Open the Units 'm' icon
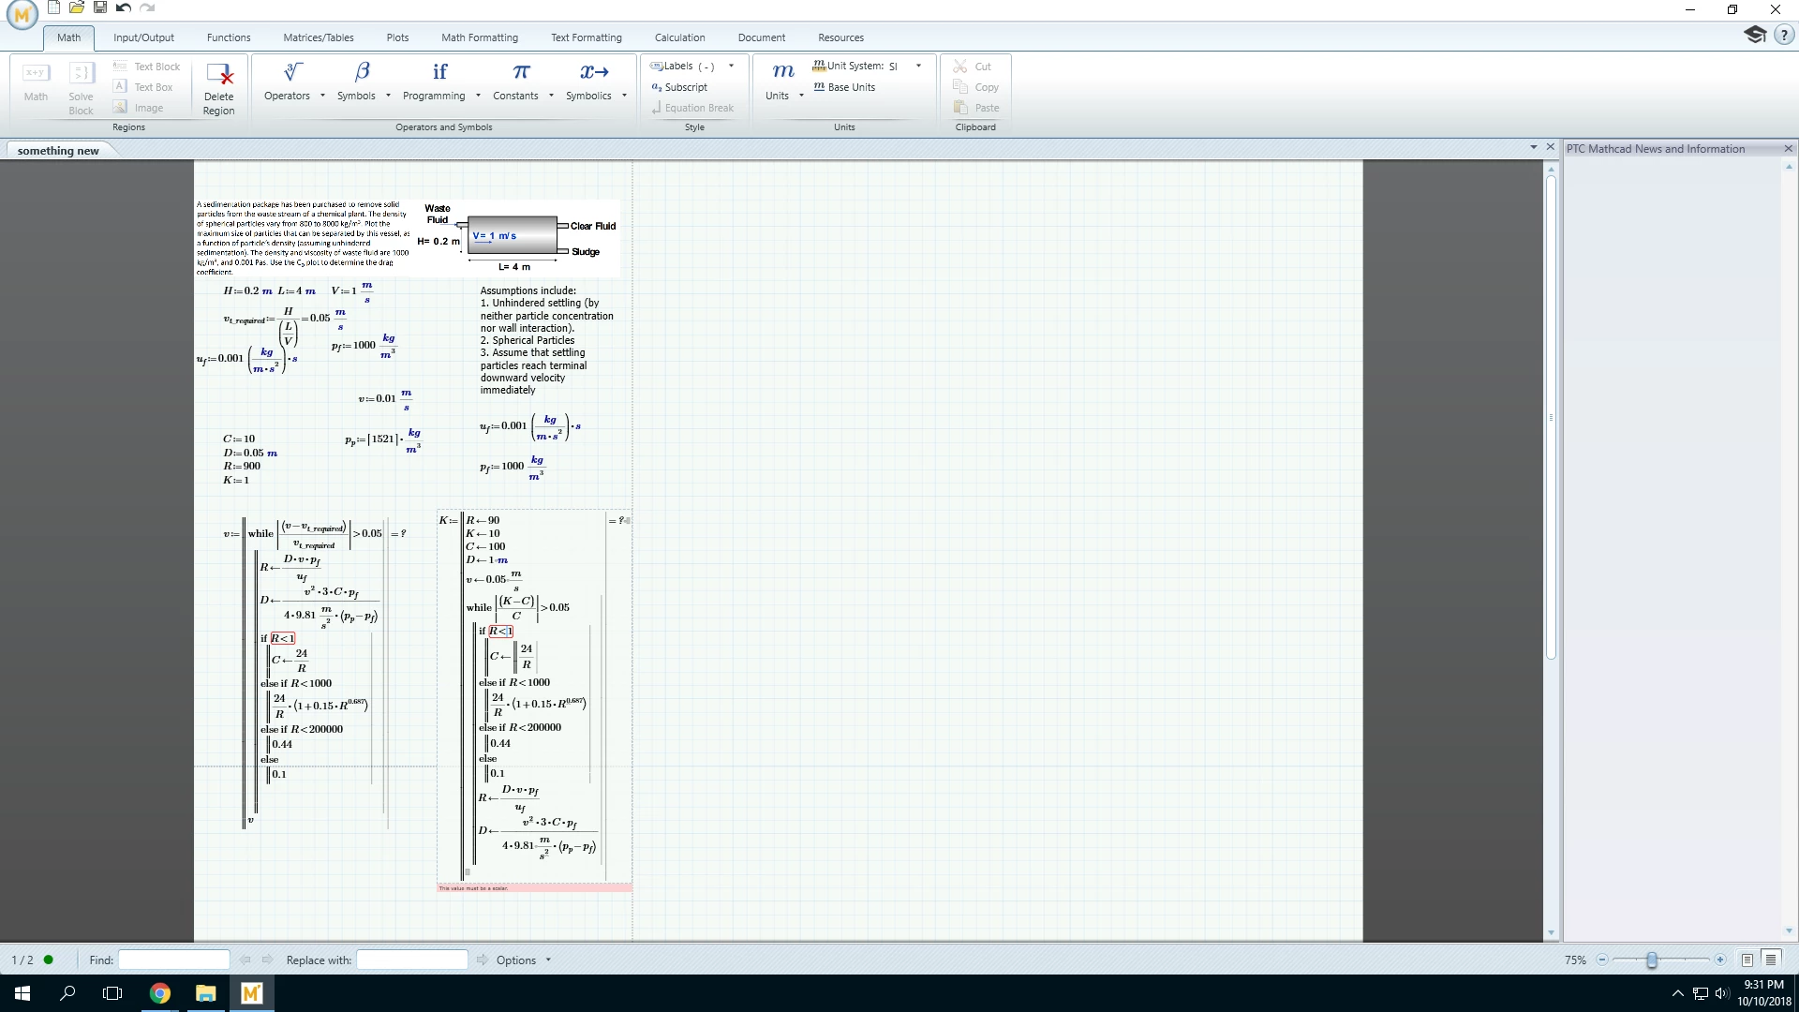1799x1012 pixels. 783,72
